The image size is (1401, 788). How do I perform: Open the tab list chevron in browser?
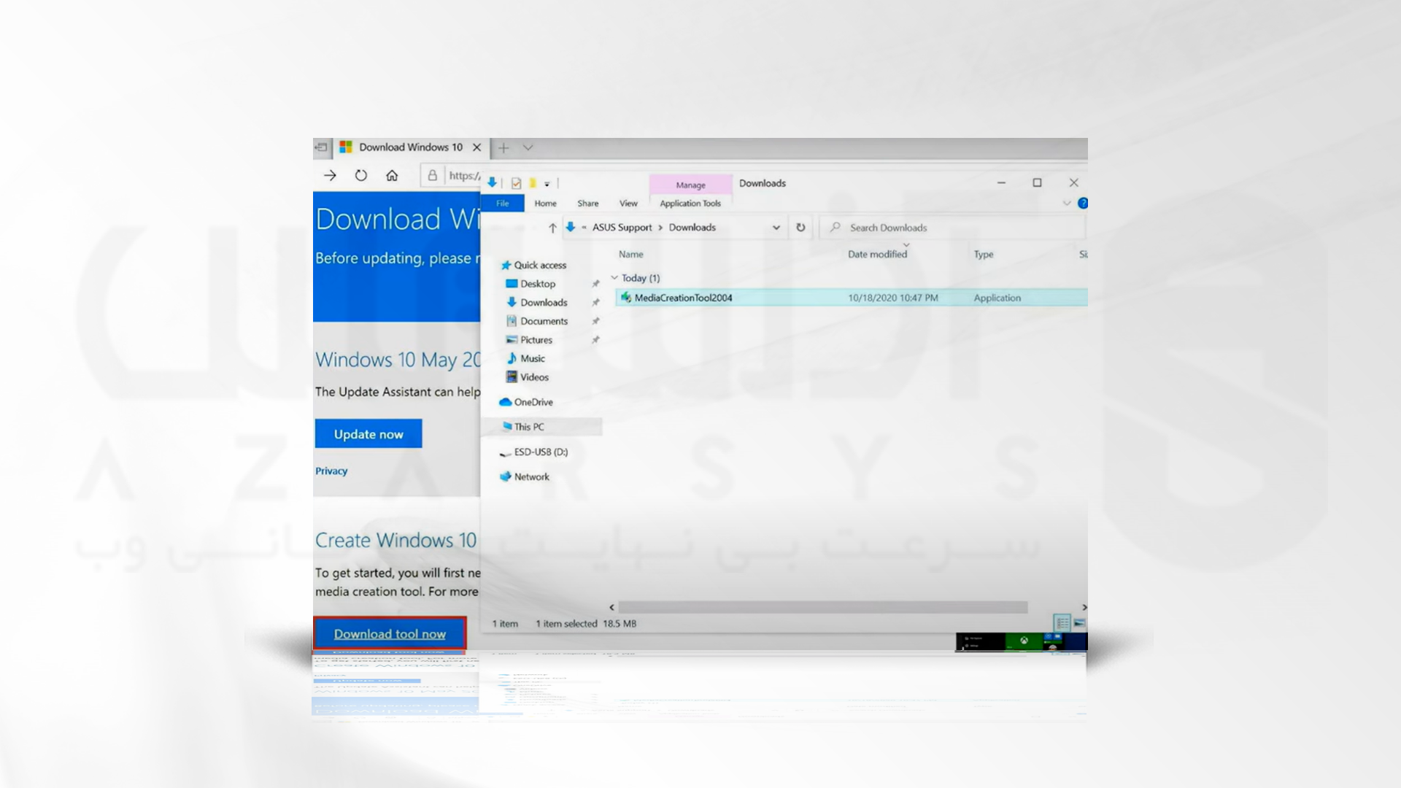528,148
